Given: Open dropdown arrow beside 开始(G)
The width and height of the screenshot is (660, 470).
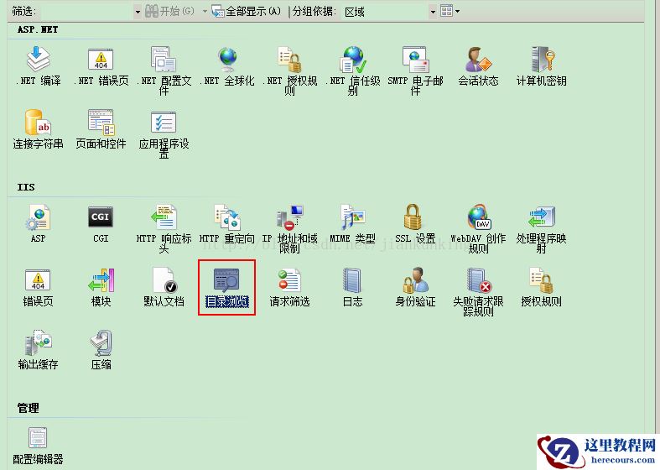Looking at the screenshot, I should click(x=205, y=12).
